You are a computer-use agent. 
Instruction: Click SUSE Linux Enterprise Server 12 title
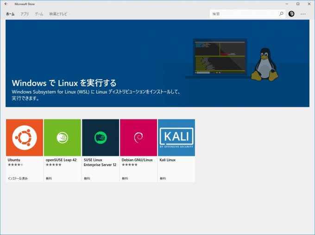tap(100, 162)
